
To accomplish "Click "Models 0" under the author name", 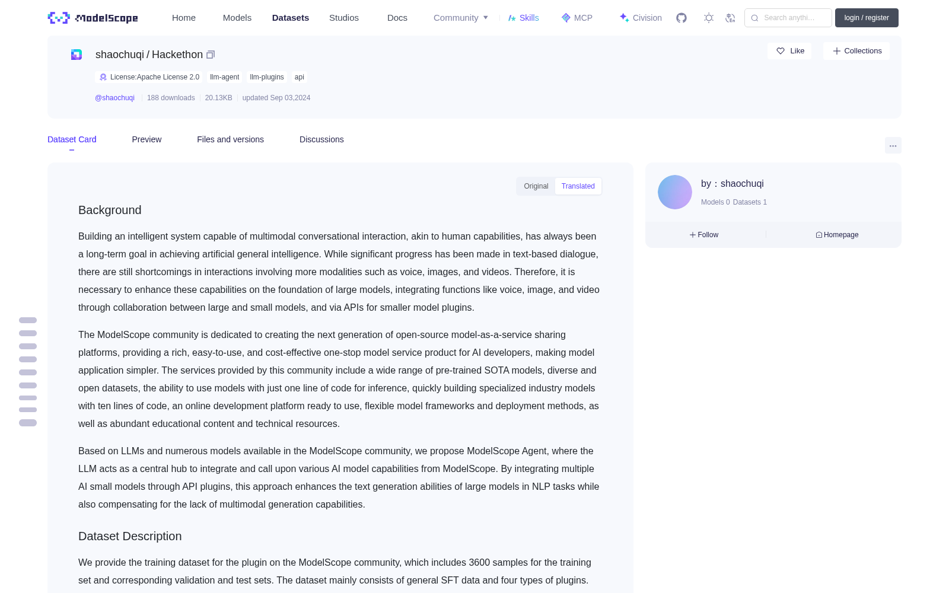I will tap(715, 202).
